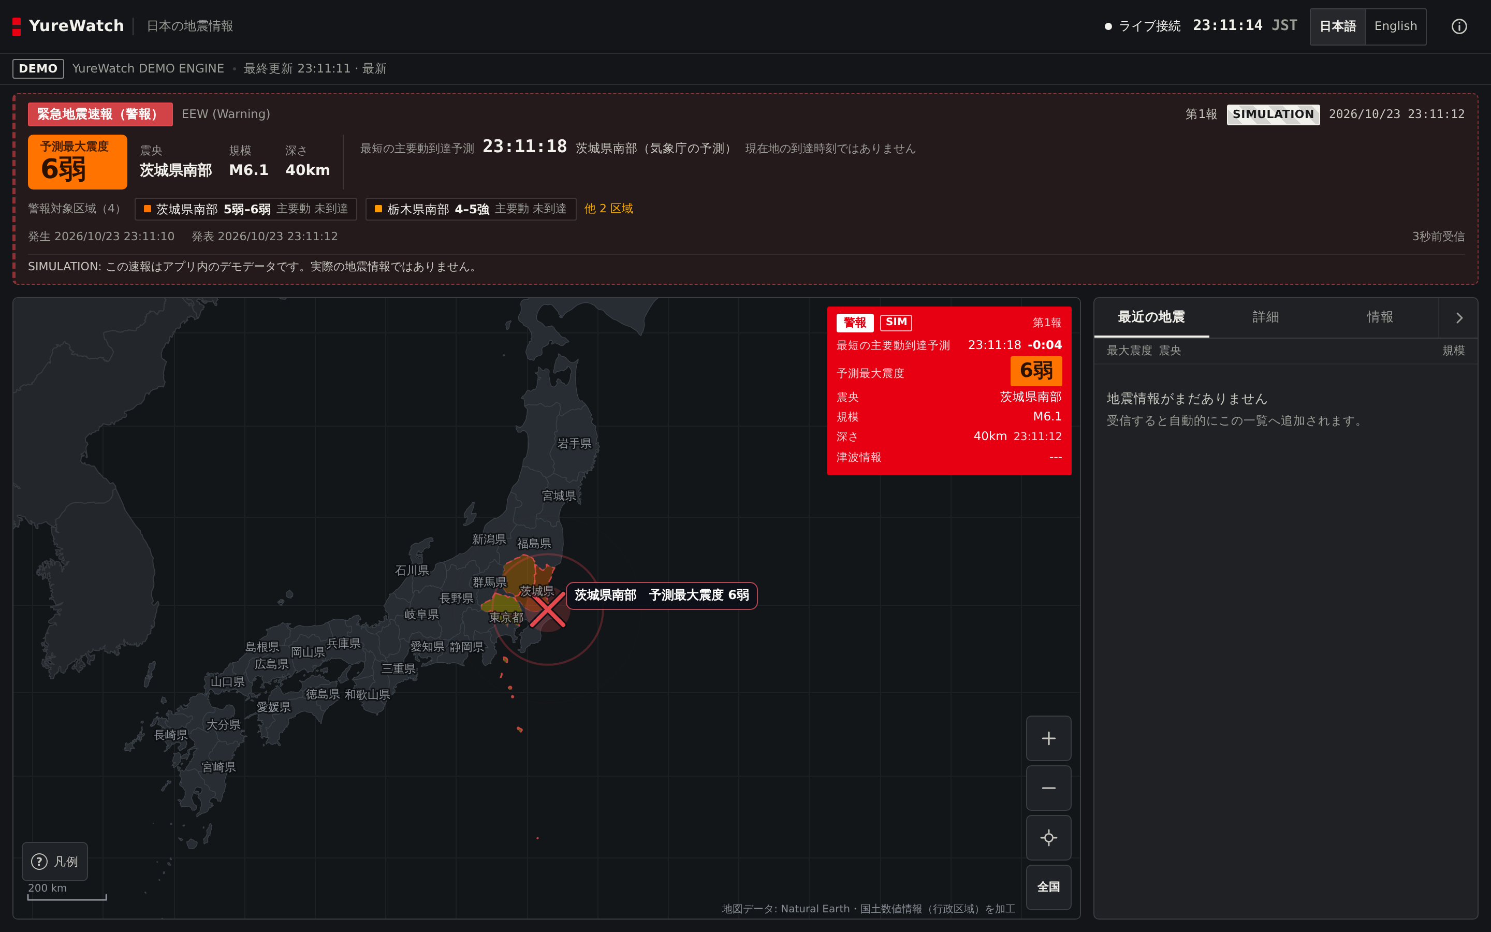Click the SIMULATION striped badge
1491x932 pixels.
click(1273, 114)
